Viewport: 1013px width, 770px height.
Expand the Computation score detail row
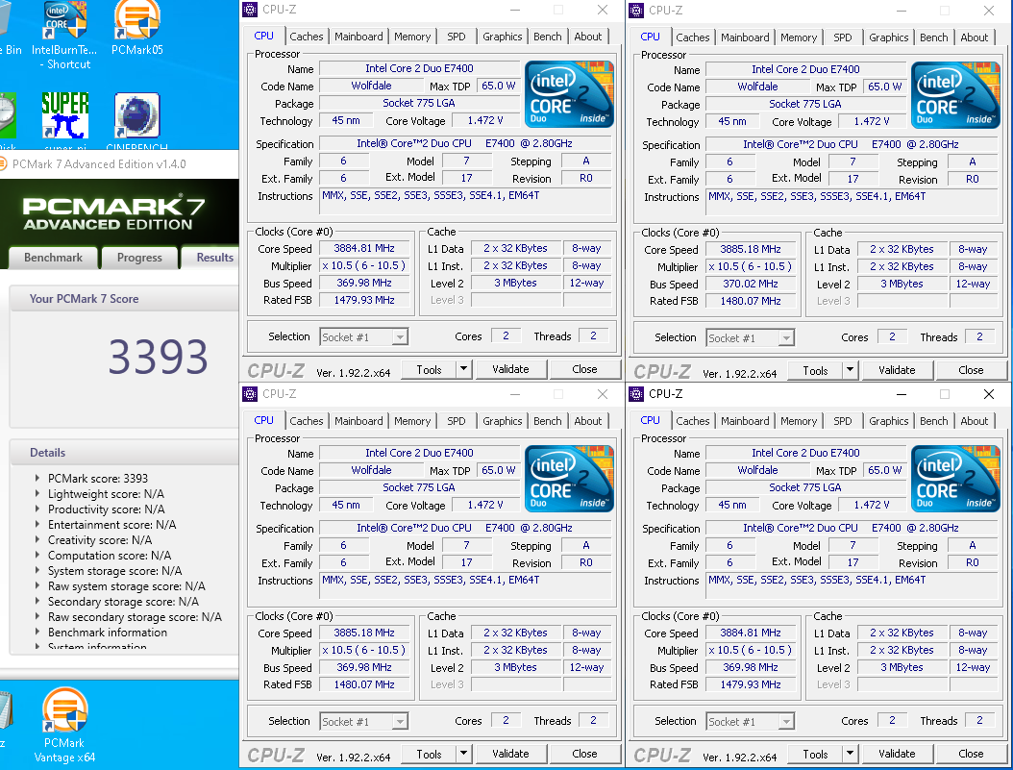[x=37, y=555]
